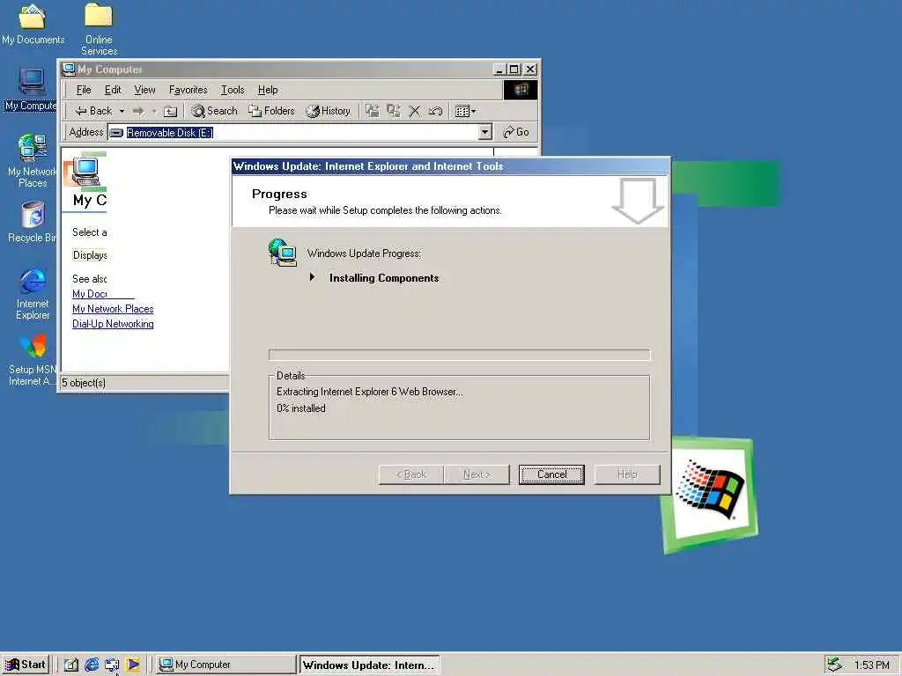Expand the Back history dropdown arrow
902x676 pixels.
point(122,111)
